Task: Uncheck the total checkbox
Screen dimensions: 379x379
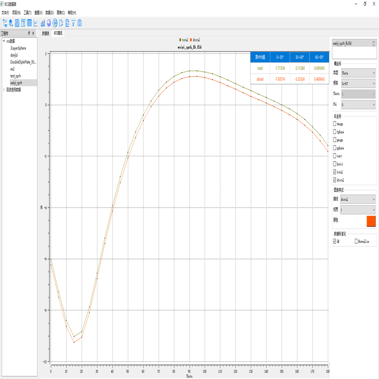Action: click(335, 171)
